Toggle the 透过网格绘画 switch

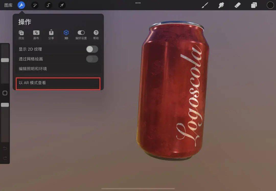point(92,59)
